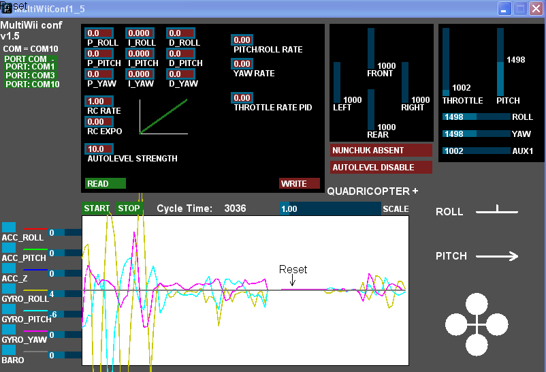Click the AUTOLEVEL STRENGTH value field
546x372 pixels.
coord(99,149)
